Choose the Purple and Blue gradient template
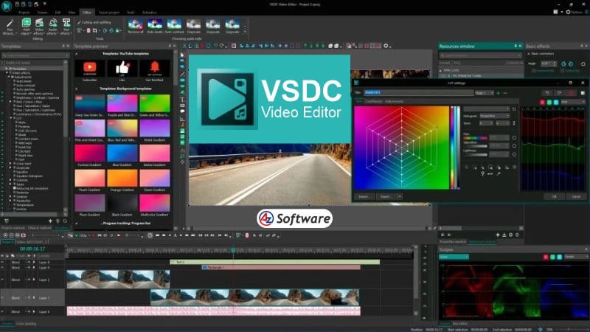 click(122, 103)
